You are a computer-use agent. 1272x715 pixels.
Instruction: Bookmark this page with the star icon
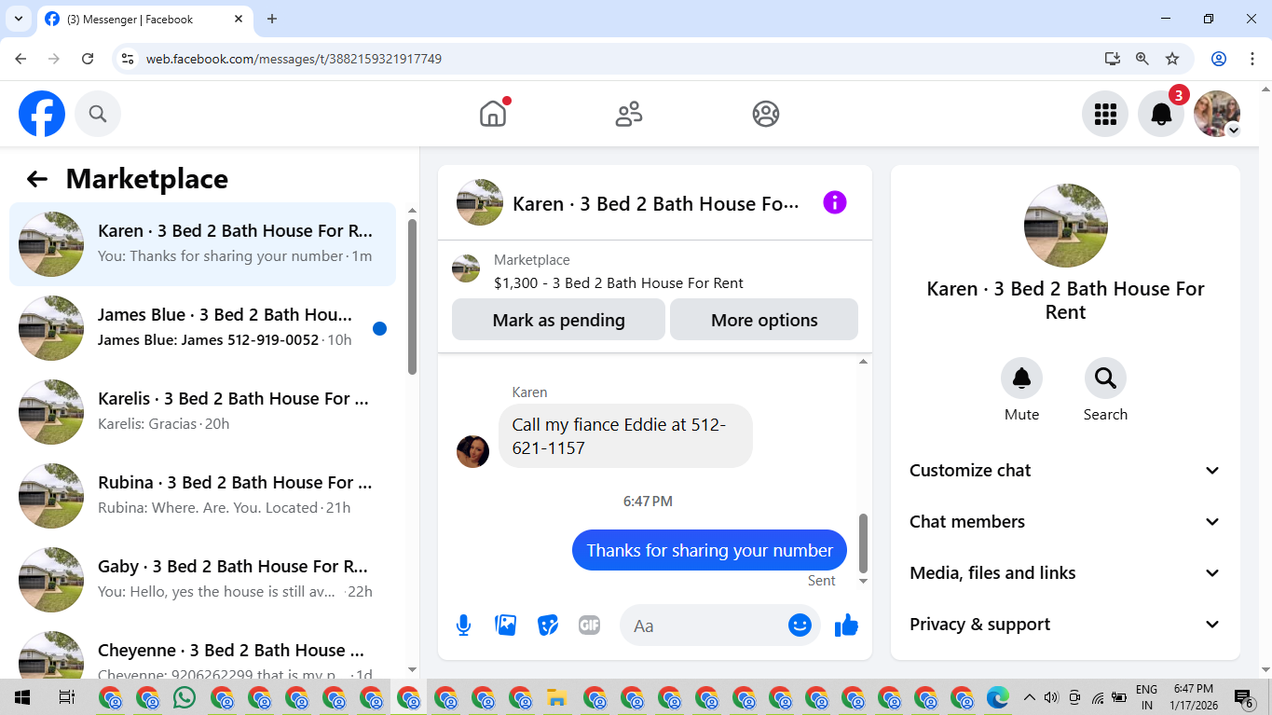point(1172,59)
